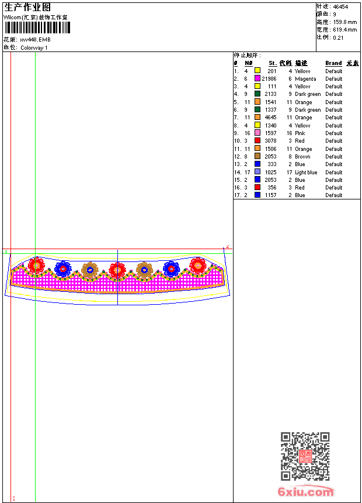Select the red swatch in row 16

point(257,187)
